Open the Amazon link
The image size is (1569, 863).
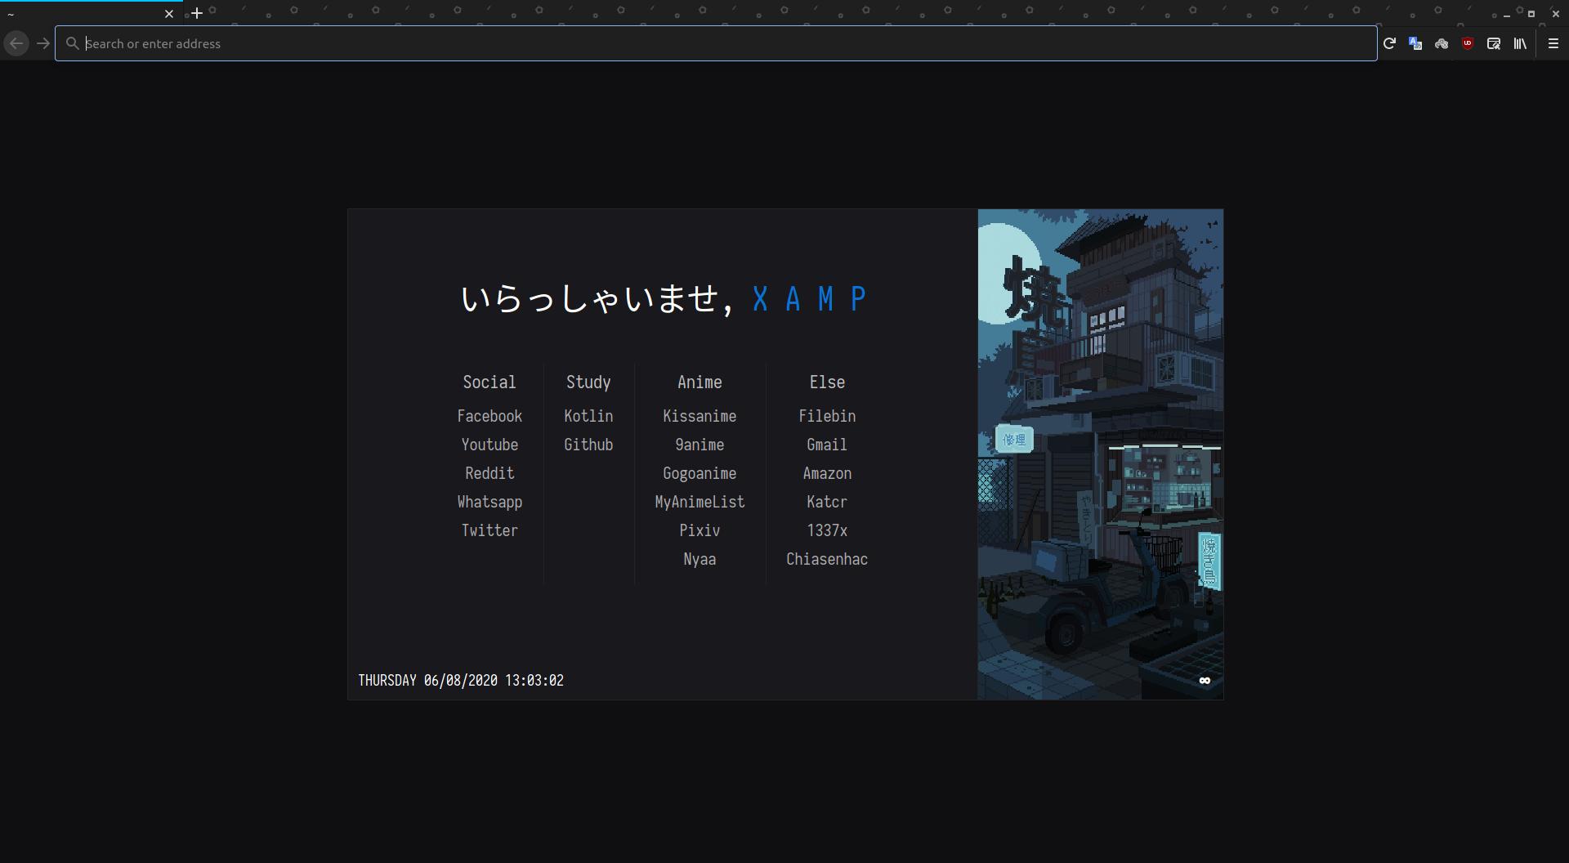click(x=827, y=473)
